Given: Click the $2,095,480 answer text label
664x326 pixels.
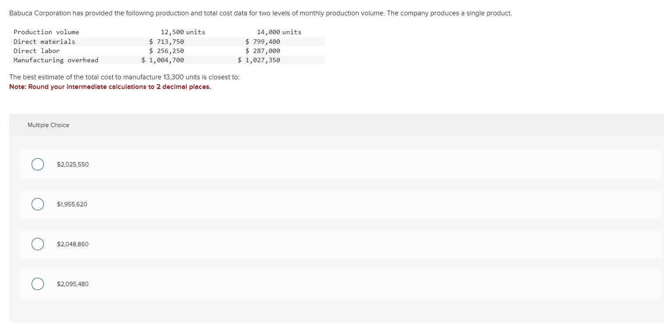Looking at the screenshot, I should coord(73,284).
